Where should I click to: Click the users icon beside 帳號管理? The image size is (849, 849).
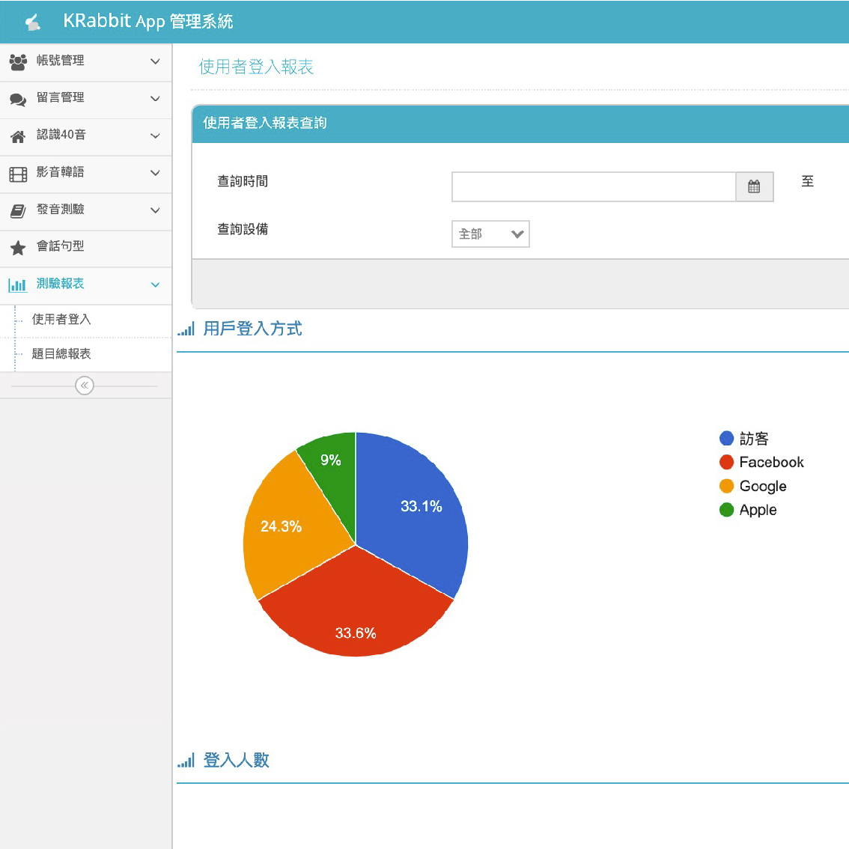[x=18, y=61]
